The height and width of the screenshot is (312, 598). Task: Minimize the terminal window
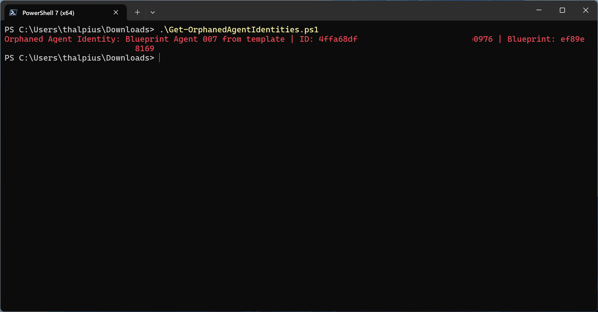pos(539,10)
